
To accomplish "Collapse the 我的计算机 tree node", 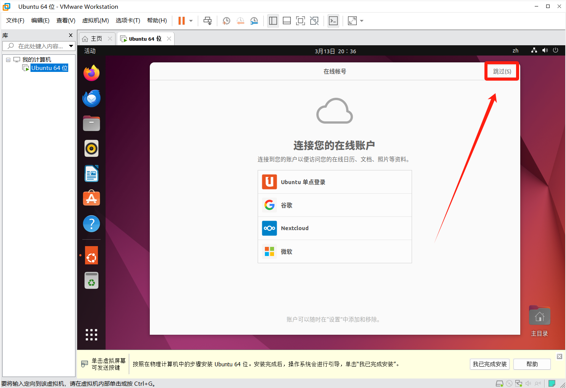I will 8,60.
